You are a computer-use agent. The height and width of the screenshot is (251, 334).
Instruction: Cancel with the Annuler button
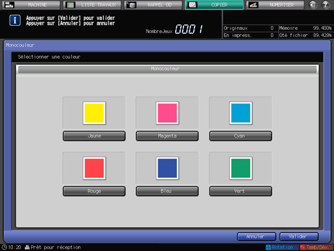tap(256, 237)
